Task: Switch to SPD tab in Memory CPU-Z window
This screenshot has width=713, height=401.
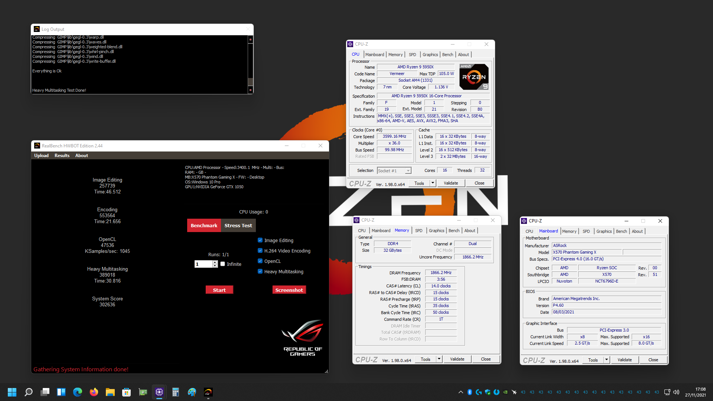Action: [x=419, y=231]
